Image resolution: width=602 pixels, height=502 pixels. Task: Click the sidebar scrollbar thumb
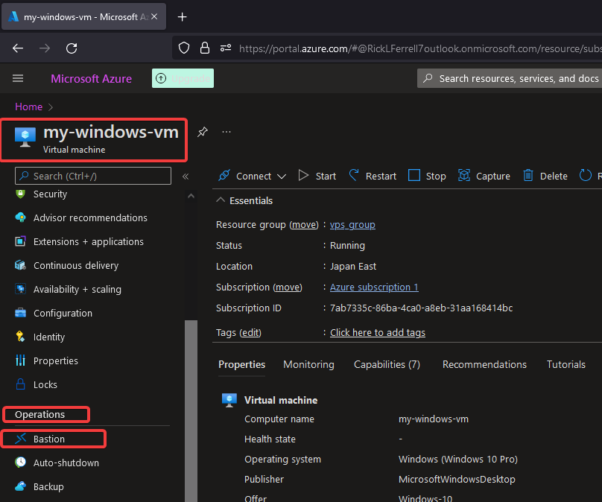[191, 410]
